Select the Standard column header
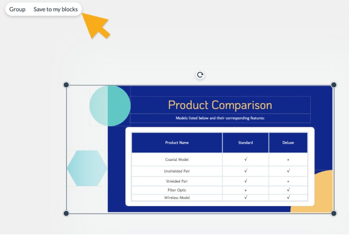This screenshot has width=349, height=235. click(245, 143)
